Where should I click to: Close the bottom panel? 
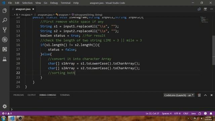211,95
